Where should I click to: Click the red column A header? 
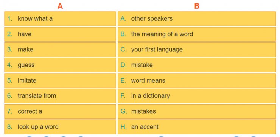60,6
